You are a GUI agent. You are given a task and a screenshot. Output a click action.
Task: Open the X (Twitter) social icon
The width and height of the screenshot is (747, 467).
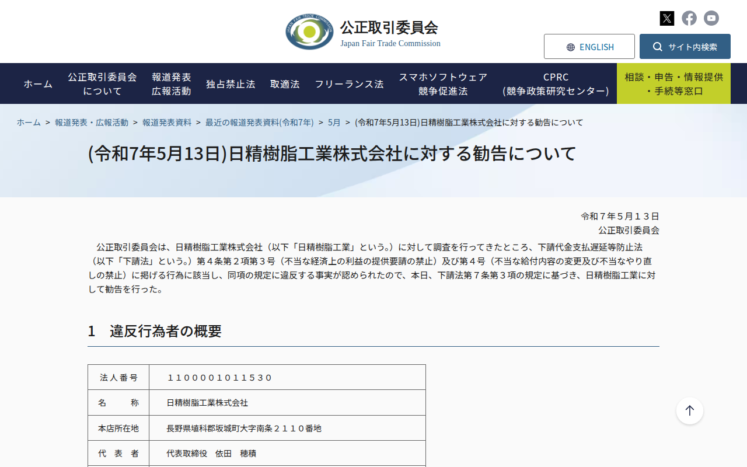pos(667,18)
